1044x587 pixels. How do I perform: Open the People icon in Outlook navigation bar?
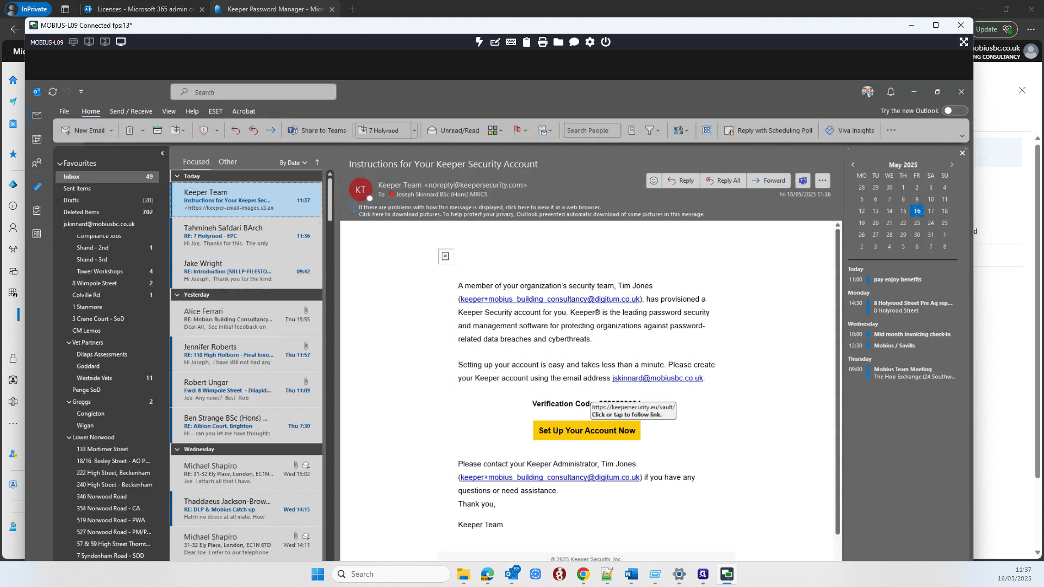(37, 163)
